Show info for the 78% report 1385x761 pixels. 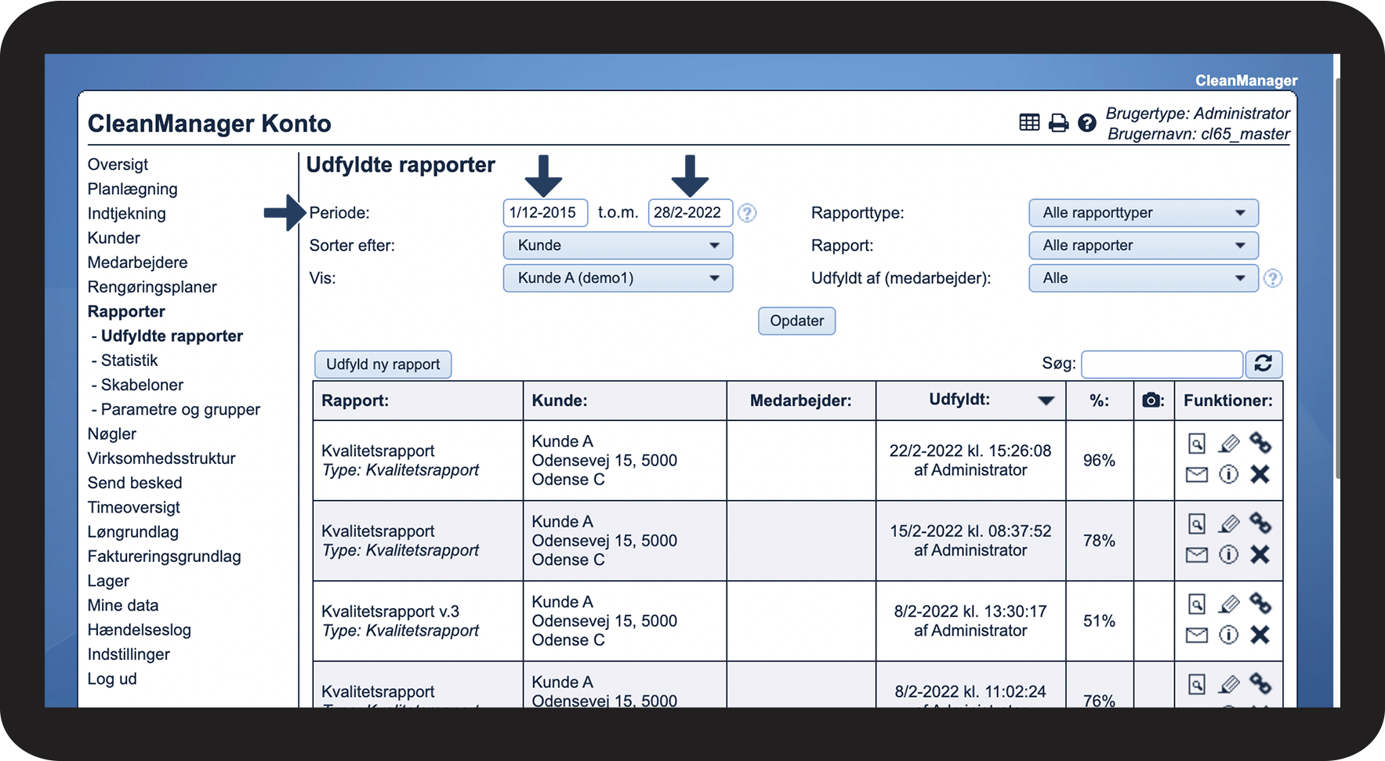[1228, 555]
